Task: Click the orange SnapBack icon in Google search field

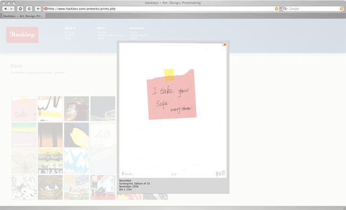Action: pos(341,9)
